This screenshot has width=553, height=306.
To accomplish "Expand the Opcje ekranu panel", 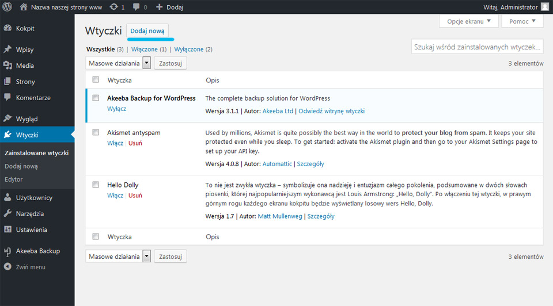I will [x=469, y=21].
